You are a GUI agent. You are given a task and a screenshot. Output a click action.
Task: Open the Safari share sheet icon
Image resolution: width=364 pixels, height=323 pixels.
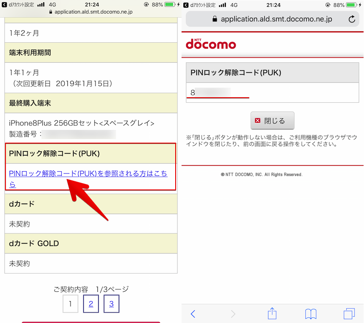click(272, 313)
